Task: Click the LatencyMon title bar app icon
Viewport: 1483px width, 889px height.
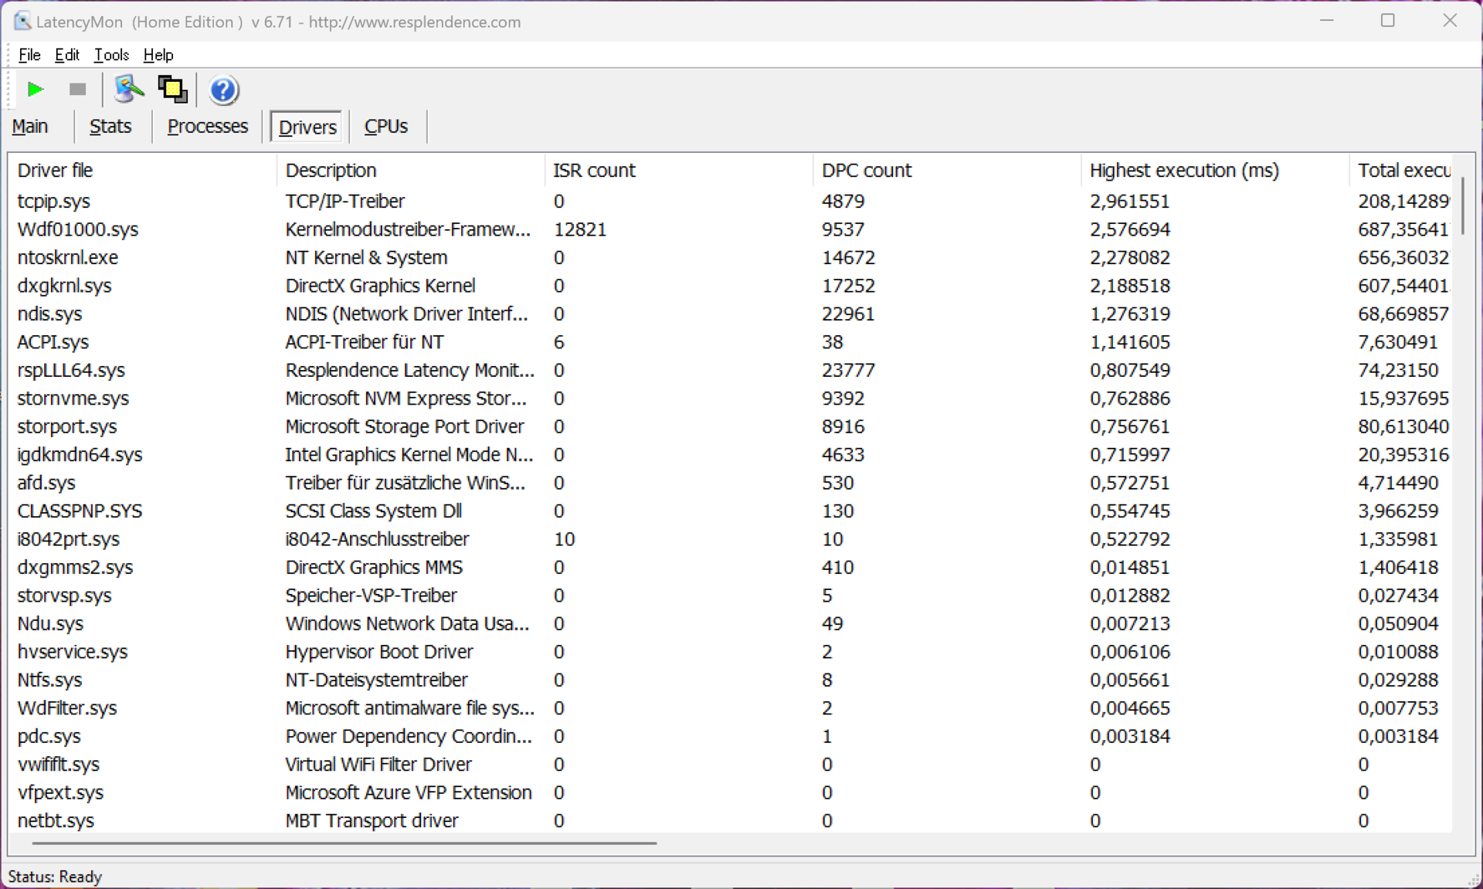Action: point(22,21)
